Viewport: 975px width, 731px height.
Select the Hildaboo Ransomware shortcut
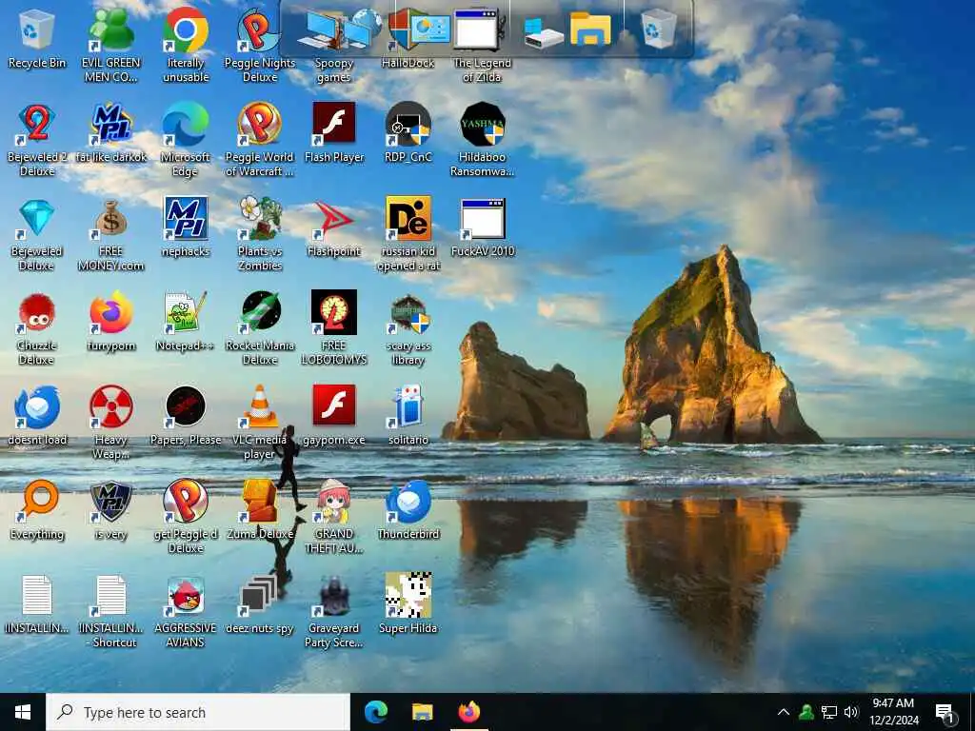coord(483,139)
